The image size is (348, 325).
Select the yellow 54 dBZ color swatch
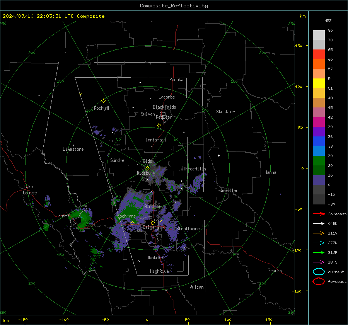(x=319, y=83)
